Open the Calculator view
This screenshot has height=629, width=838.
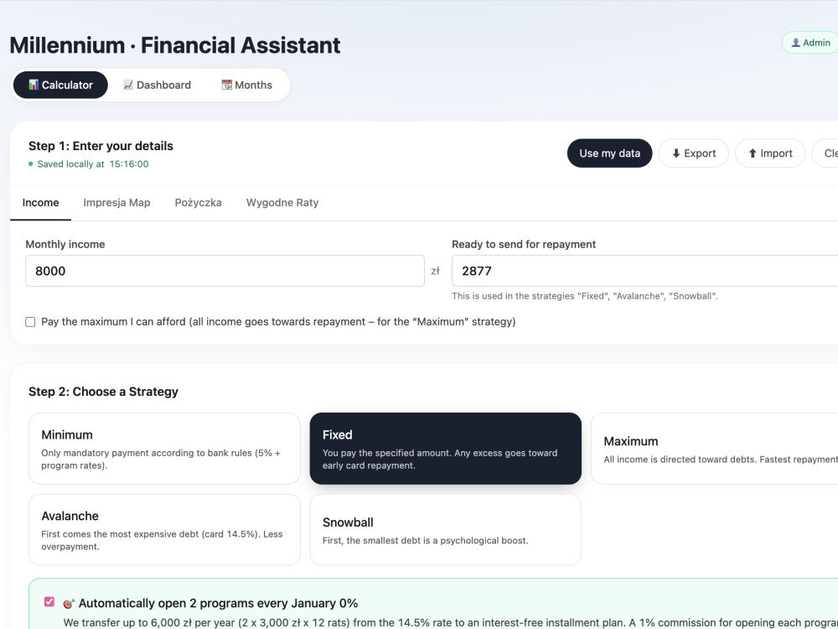click(60, 85)
